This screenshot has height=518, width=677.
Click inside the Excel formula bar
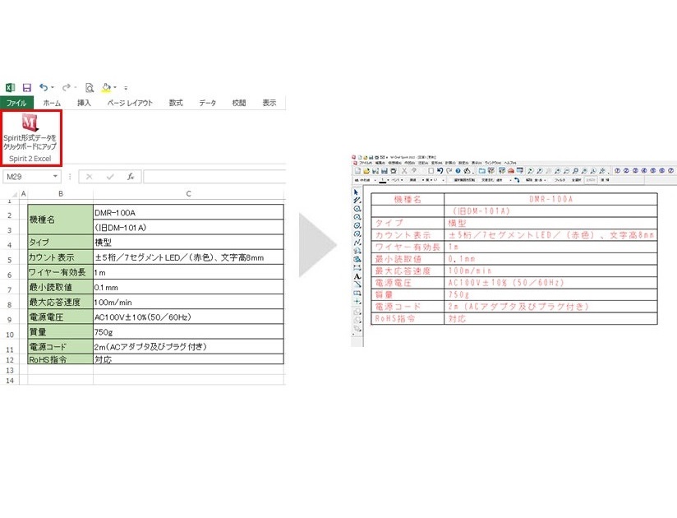point(214,177)
